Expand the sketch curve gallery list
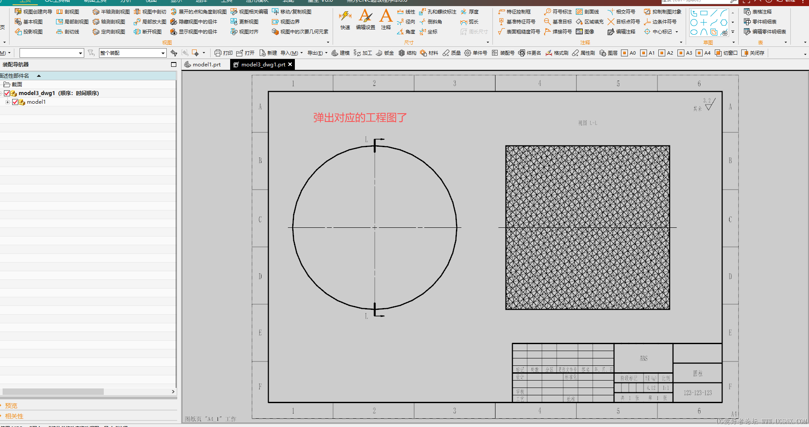 (x=733, y=32)
